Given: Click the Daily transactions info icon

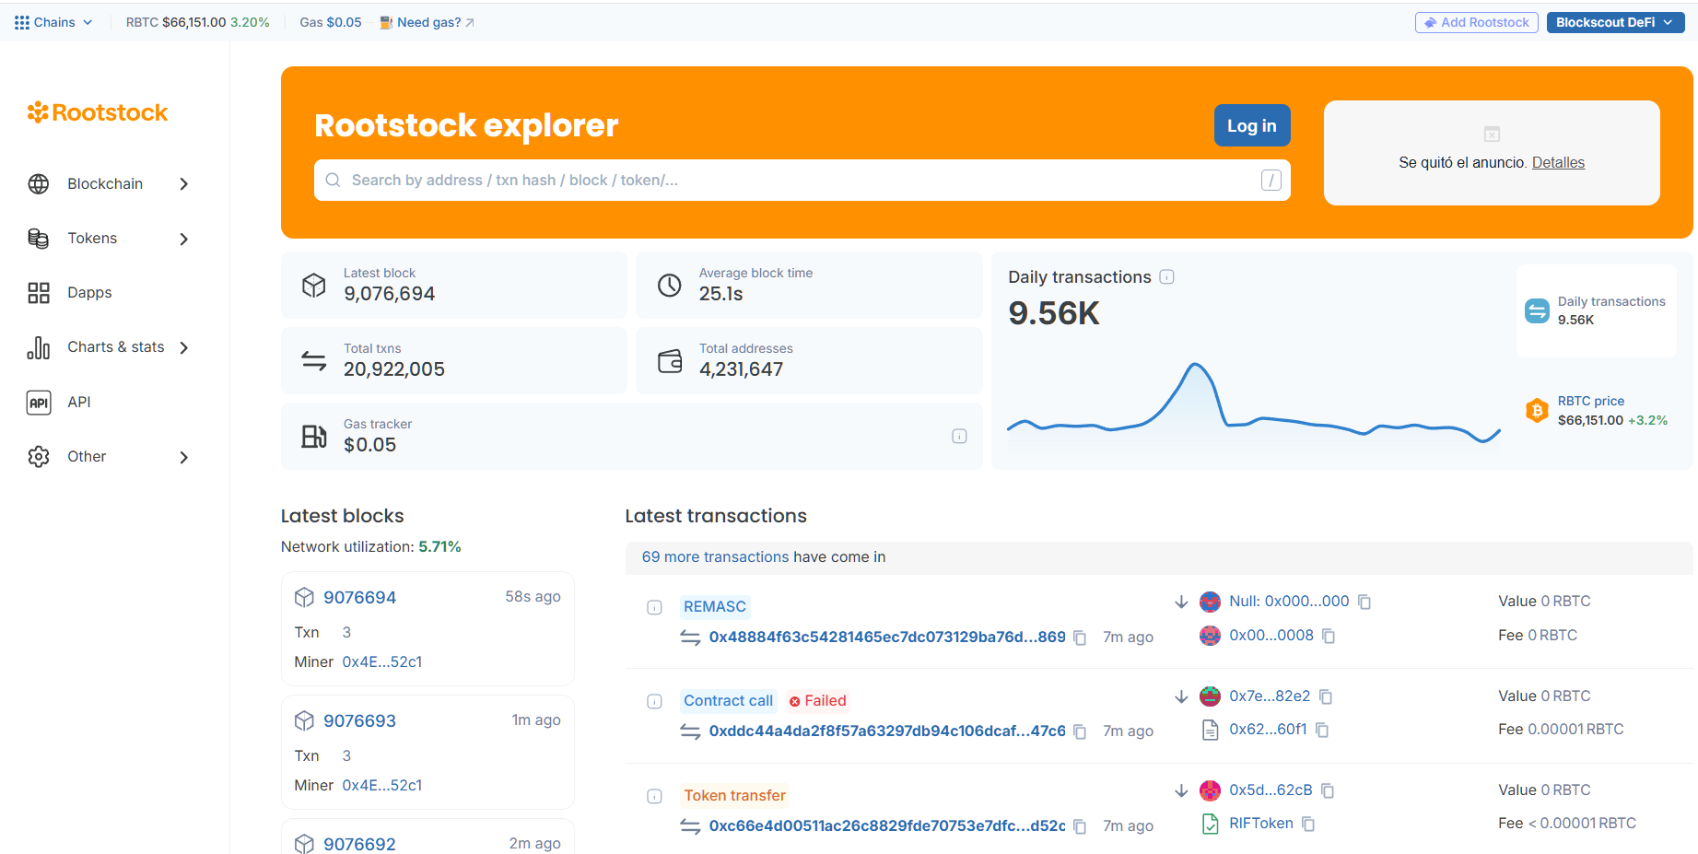Looking at the screenshot, I should click(1166, 277).
